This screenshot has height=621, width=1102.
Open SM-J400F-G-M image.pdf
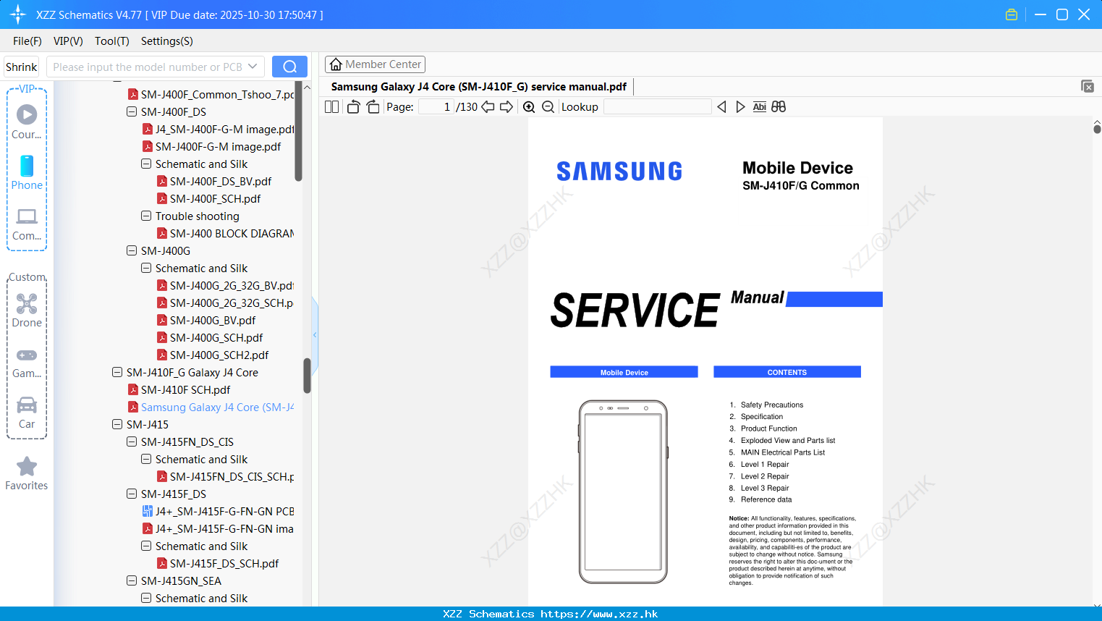tap(218, 147)
